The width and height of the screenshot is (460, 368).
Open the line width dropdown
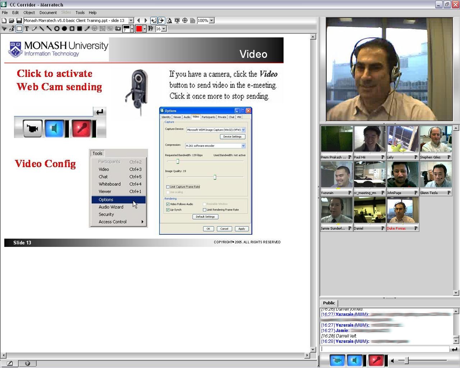[132, 28]
